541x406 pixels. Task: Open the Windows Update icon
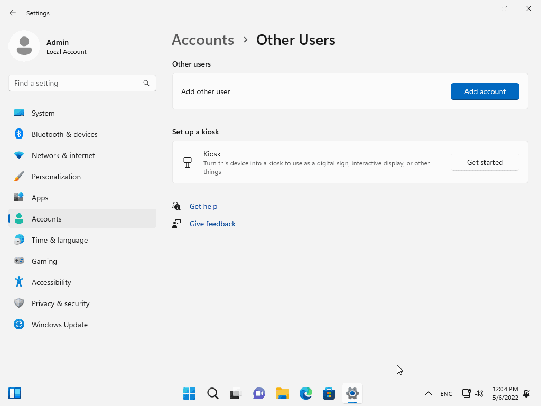pos(19,324)
